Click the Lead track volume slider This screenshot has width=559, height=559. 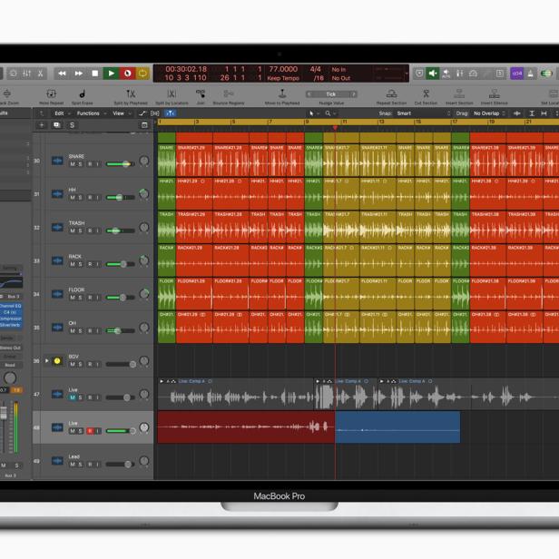(x=120, y=465)
